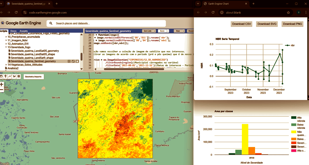
Task: Click the up arrow of the scripts list scrollbar
Action: coord(81,35)
